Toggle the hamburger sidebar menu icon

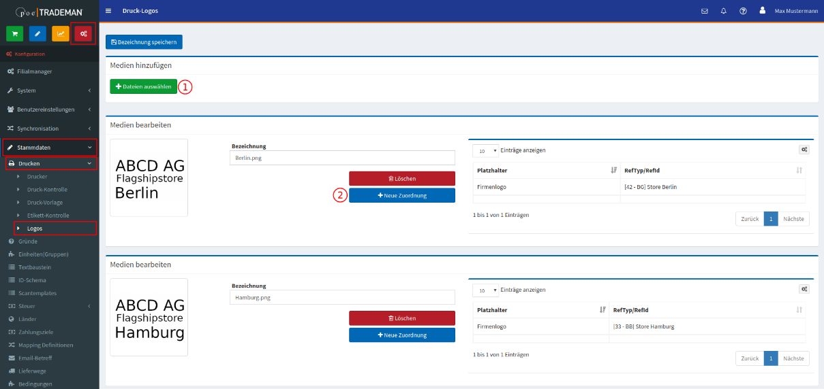(108, 12)
